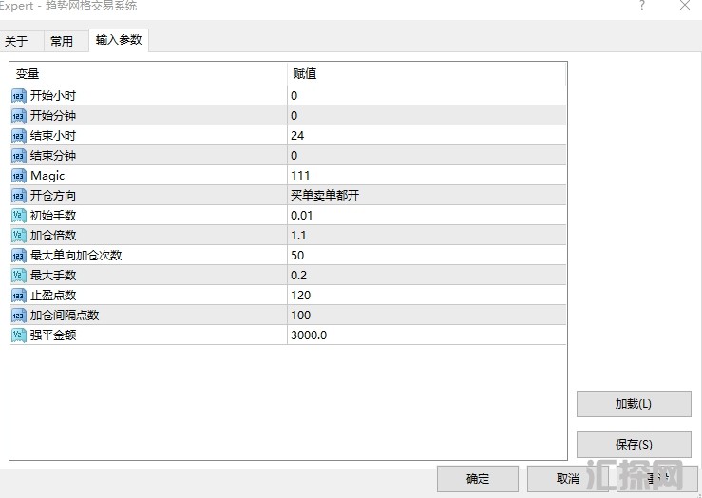Click the integer icon beside 结束小时
The width and height of the screenshot is (702, 498).
click(18, 136)
